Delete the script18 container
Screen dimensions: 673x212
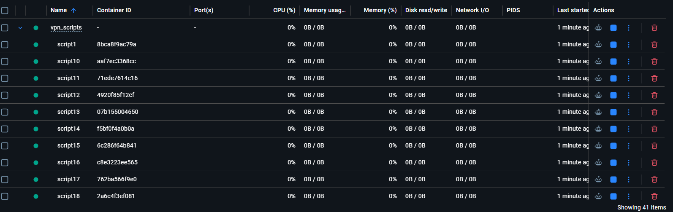click(x=654, y=196)
